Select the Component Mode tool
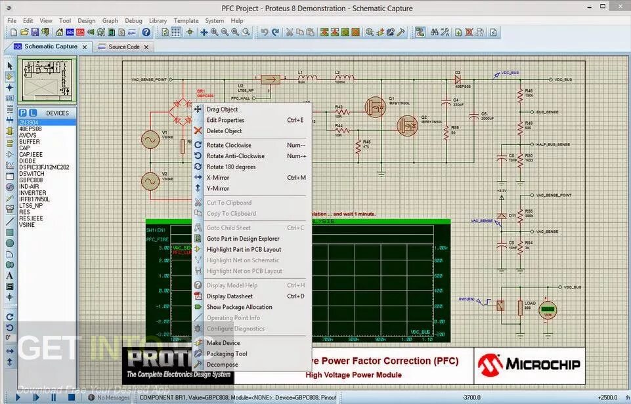The width and height of the screenshot is (631, 404). pos(10,76)
